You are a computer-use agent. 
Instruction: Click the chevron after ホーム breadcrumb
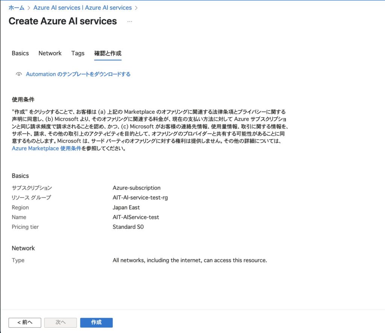(x=29, y=8)
